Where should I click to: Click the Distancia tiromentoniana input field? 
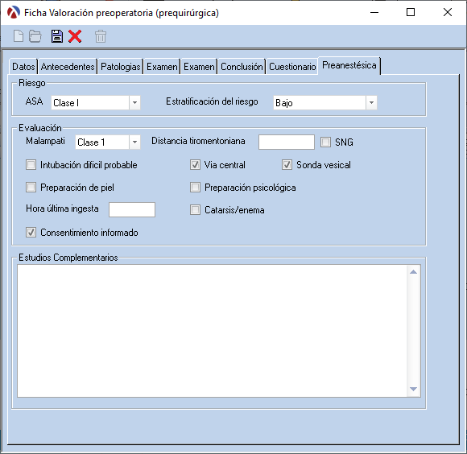coord(287,142)
